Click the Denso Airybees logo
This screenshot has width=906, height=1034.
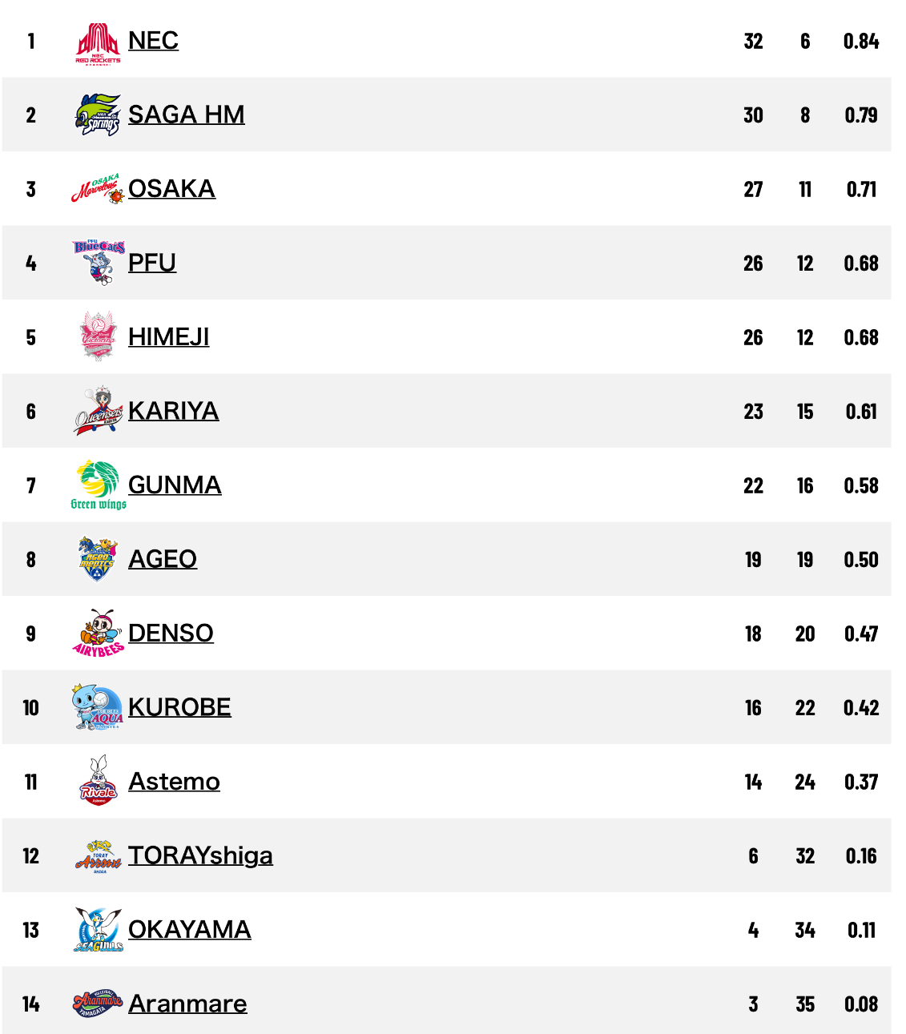click(x=99, y=634)
